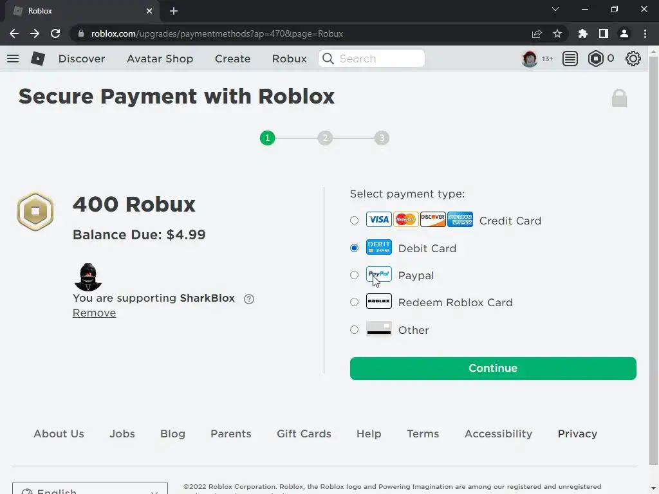Image resolution: width=659 pixels, height=494 pixels.
Task: Open the tab search chevron dropdown
Action: (555, 9)
